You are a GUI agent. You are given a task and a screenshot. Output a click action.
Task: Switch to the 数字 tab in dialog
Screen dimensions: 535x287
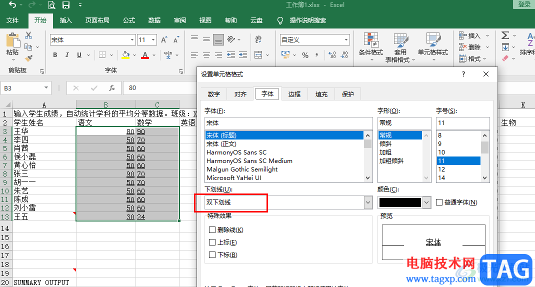point(213,94)
